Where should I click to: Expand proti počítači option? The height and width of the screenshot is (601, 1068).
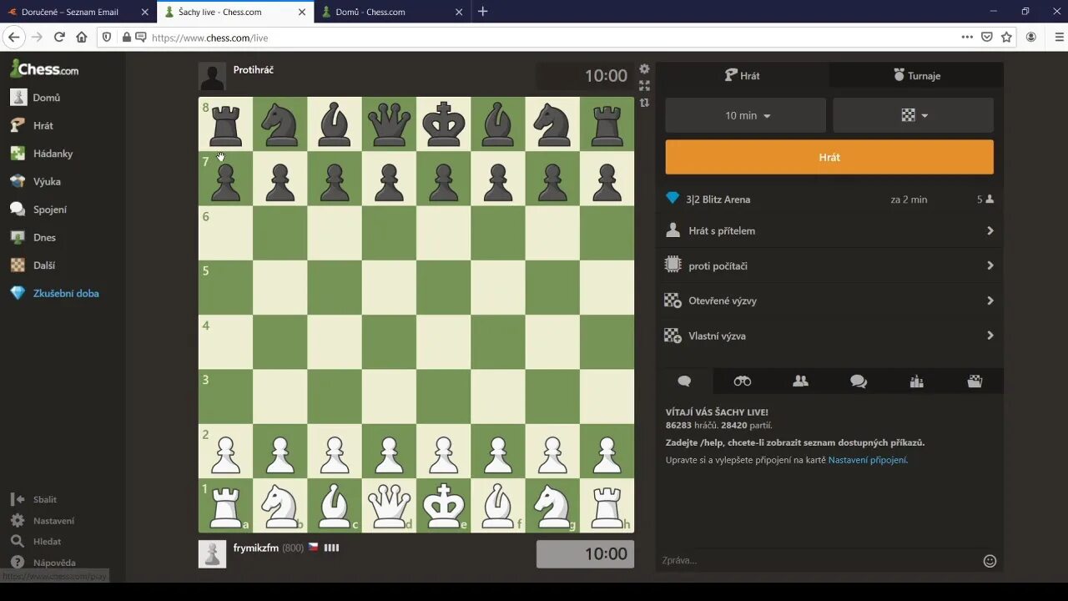point(829,265)
